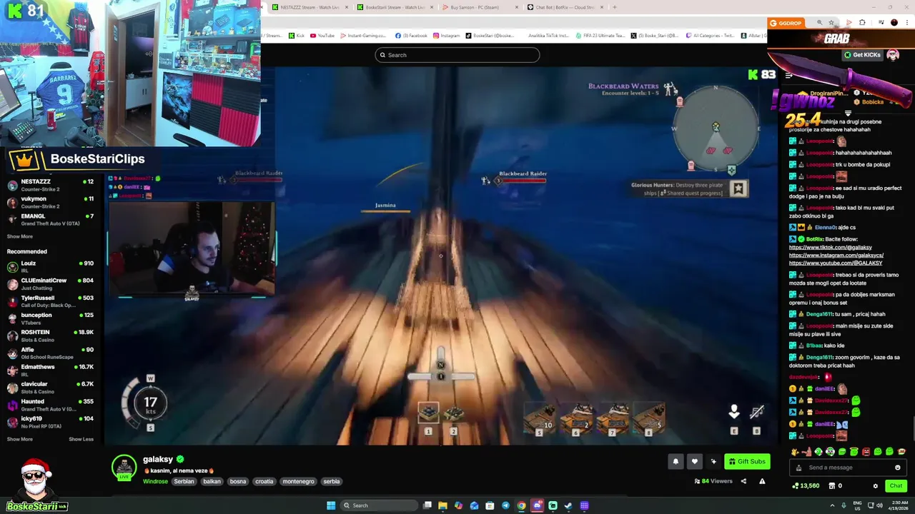The image size is (915, 514).
Task: Open youtube.com/@GALAKSY link in chat
Action: click(x=836, y=263)
